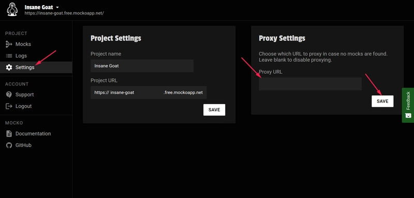This screenshot has height=198, width=414.
Task: Click the Project Settings heading
Action: 116,38
